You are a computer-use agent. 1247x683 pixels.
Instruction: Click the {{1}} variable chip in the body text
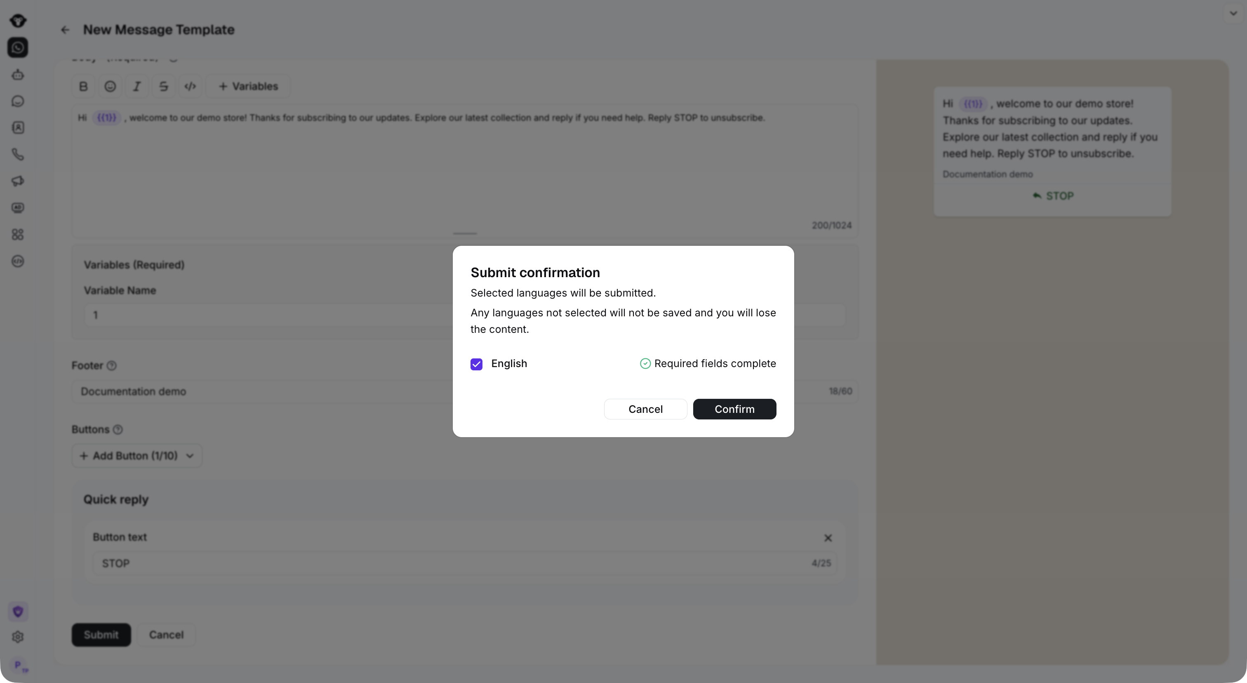[106, 118]
